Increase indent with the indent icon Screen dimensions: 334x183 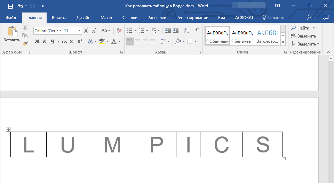pyautogui.click(x=176, y=31)
